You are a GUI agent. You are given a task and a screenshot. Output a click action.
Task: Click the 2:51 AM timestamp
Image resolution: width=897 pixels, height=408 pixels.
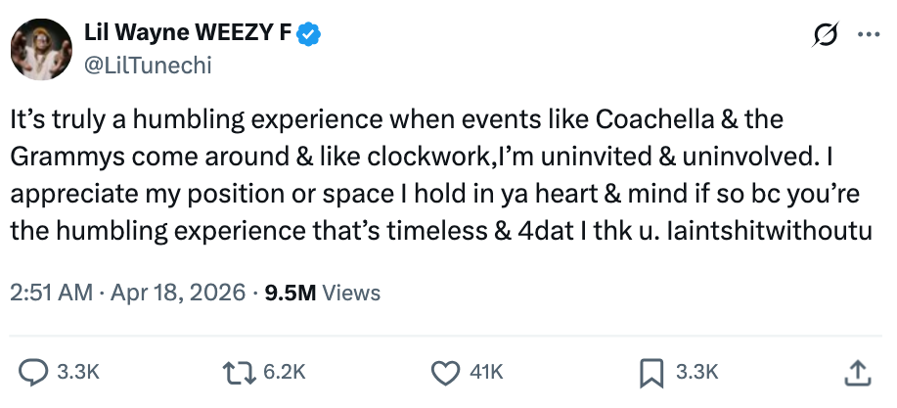[51, 292]
